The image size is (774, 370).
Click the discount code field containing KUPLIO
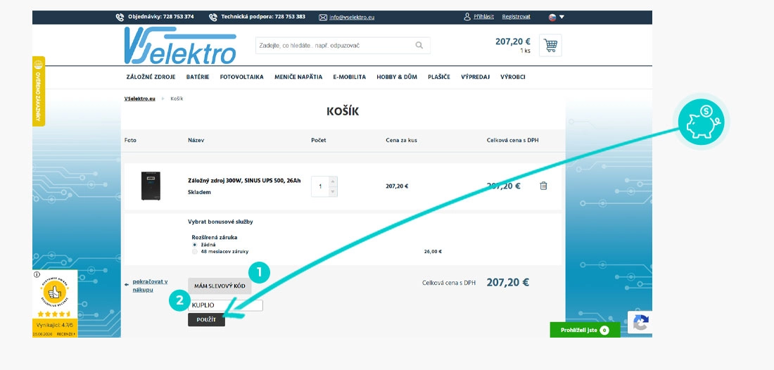226,305
